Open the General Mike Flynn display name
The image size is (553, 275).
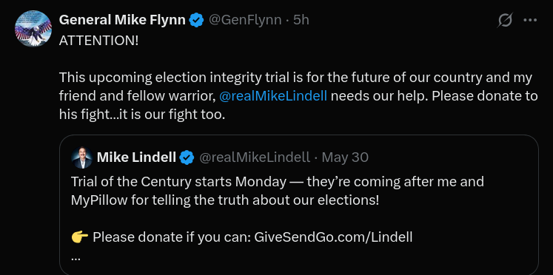coord(122,20)
